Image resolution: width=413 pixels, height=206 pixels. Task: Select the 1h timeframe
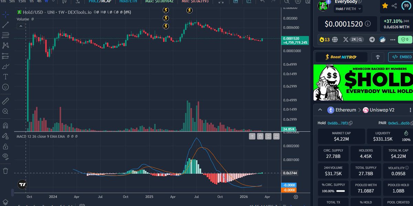pyautogui.click(x=31, y=2)
